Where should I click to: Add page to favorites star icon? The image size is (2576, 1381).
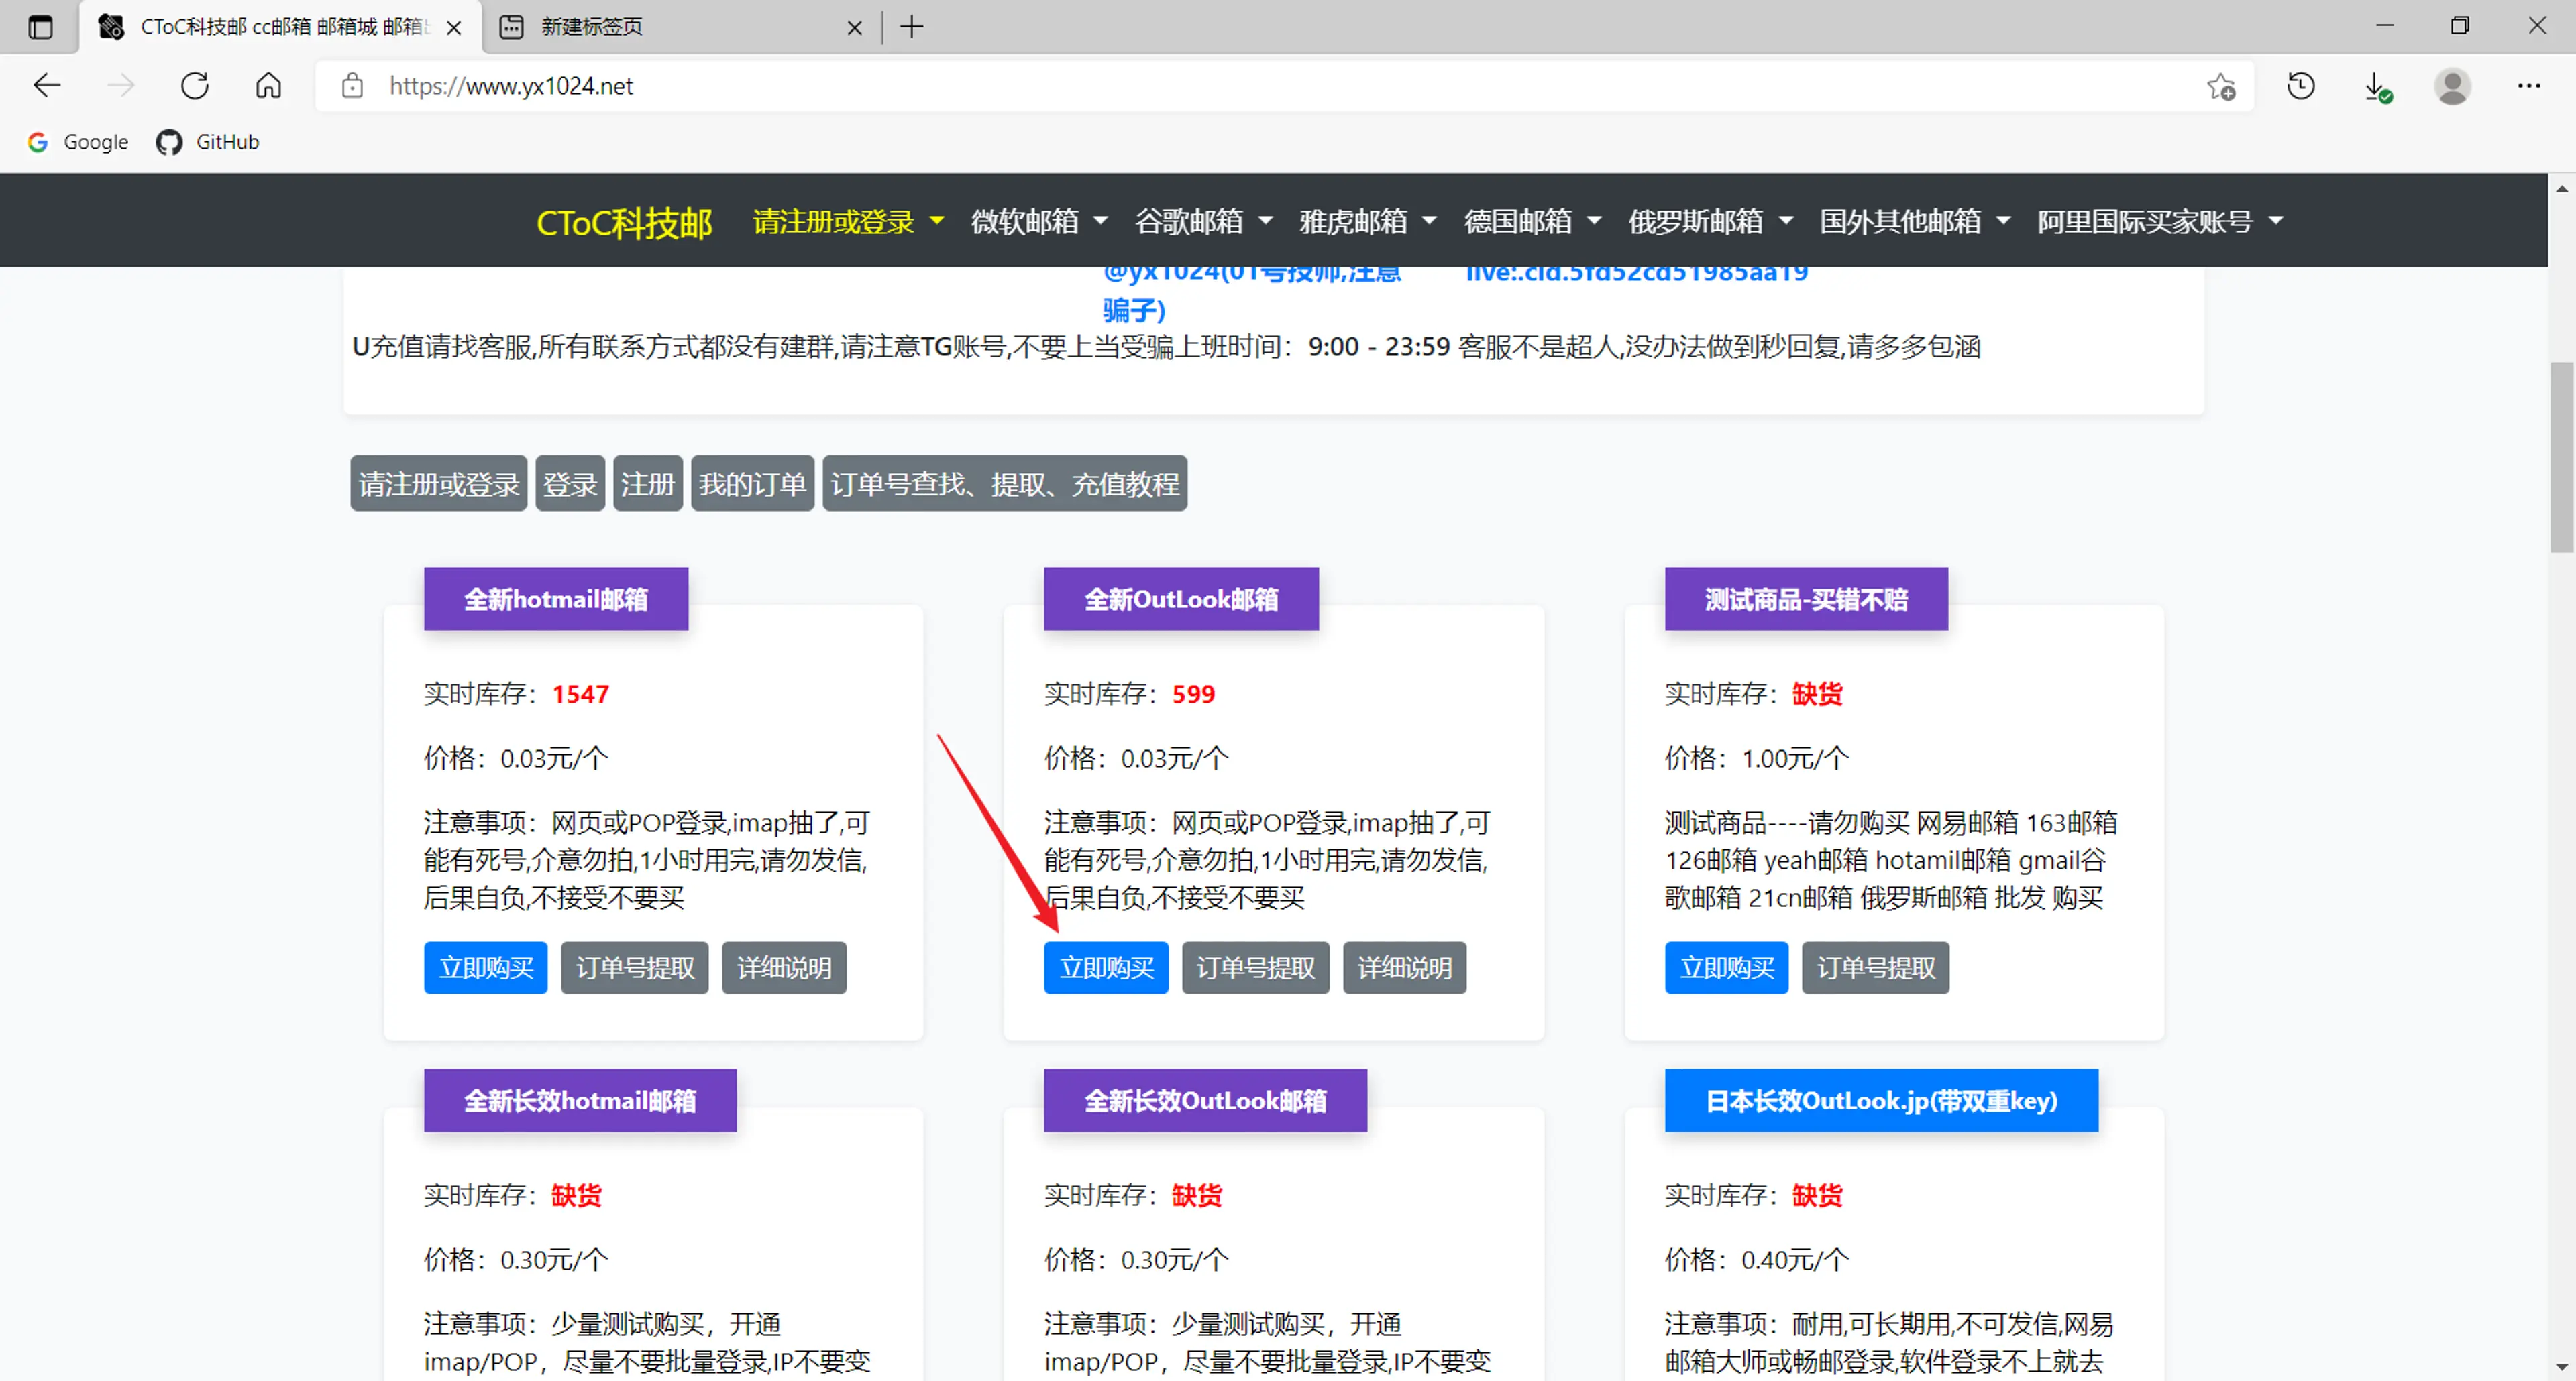[x=2221, y=86]
